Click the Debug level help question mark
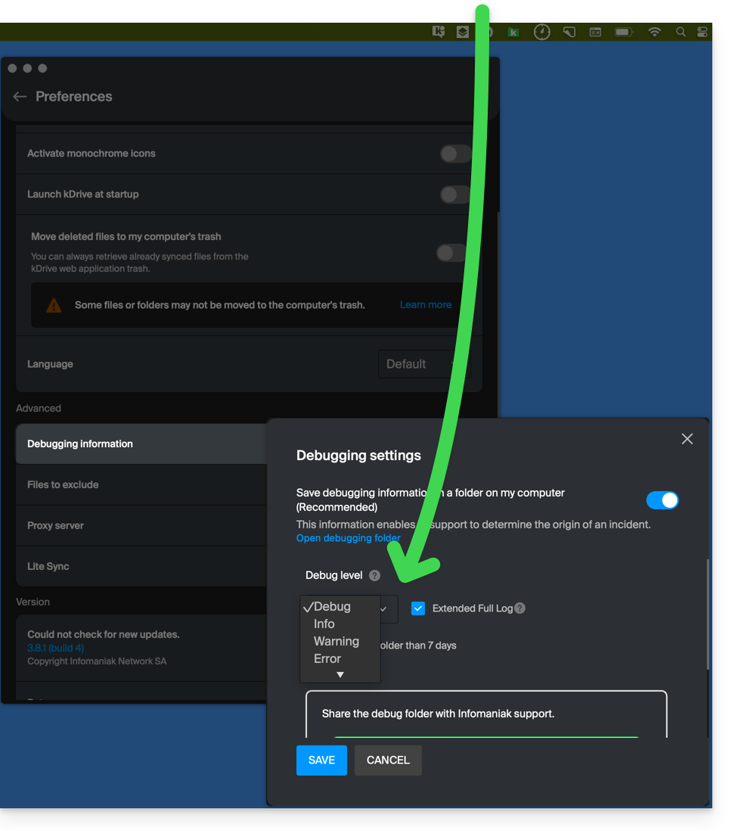 coord(374,576)
